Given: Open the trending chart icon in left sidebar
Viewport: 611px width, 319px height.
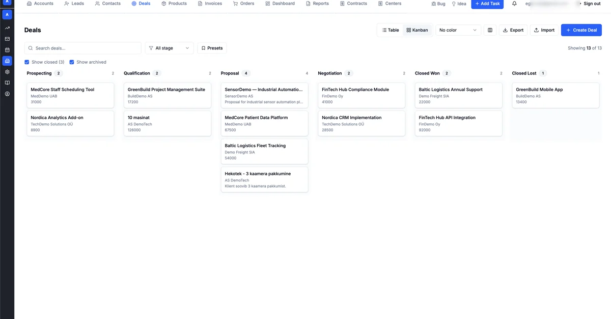Looking at the screenshot, I should point(7,28).
